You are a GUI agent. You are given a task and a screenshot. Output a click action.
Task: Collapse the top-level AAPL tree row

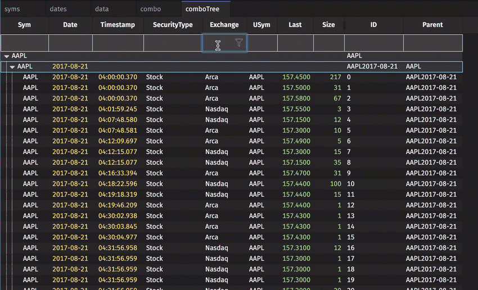tap(7, 56)
